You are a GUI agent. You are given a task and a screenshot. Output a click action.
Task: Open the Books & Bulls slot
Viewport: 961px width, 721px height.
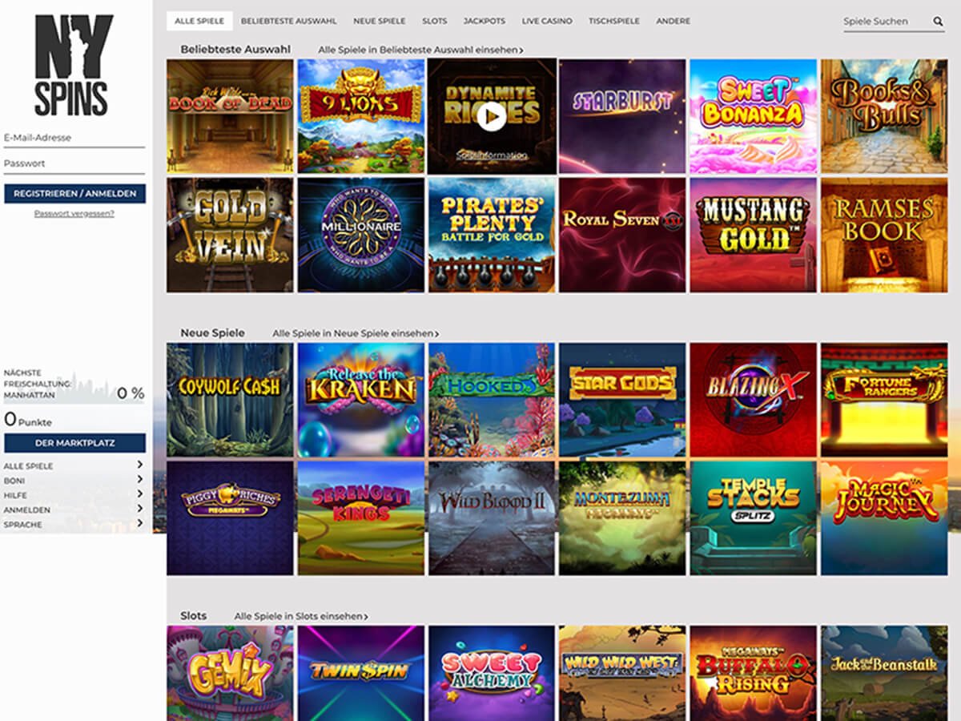pos(884,116)
